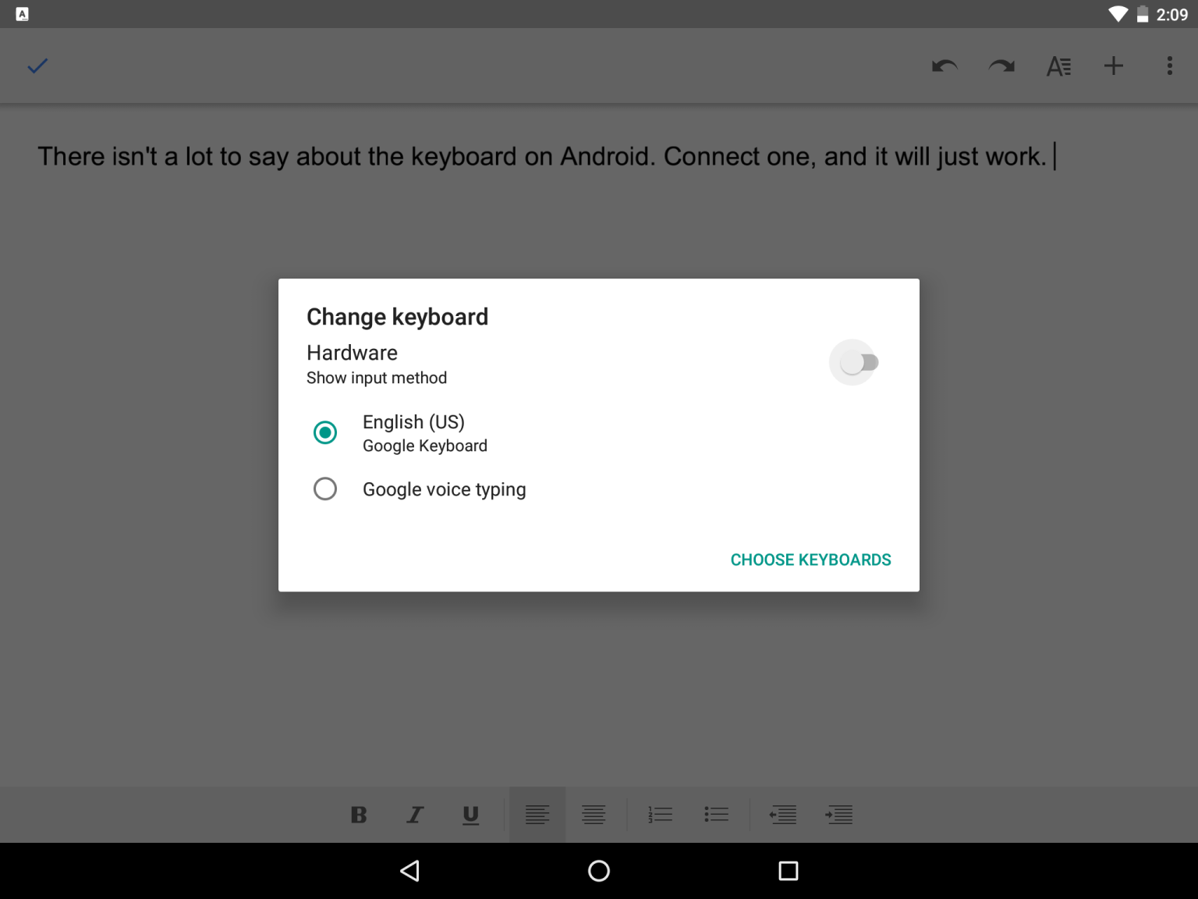Apply italic formatting
The image size is (1198, 899).
point(414,815)
